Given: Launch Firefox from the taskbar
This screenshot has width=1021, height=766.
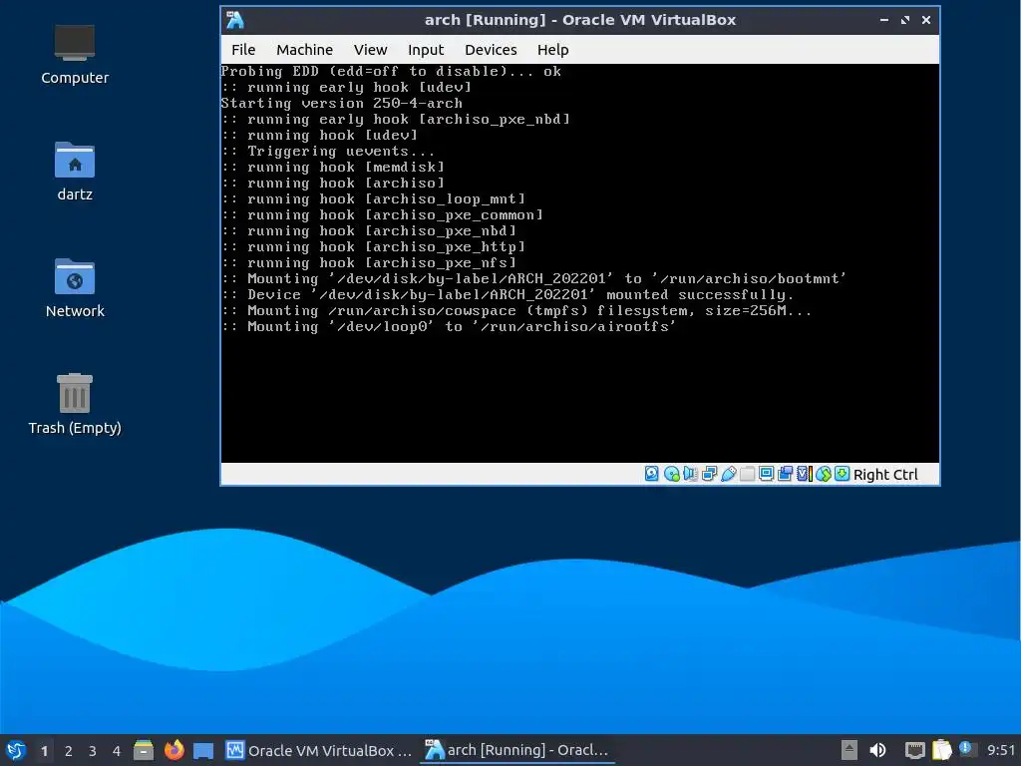Looking at the screenshot, I should coord(173,750).
